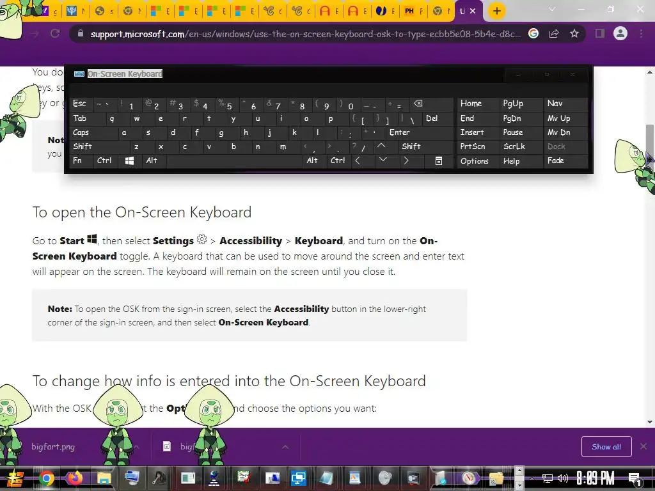Open the Chrome profile avatar

(x=620, y=33)
